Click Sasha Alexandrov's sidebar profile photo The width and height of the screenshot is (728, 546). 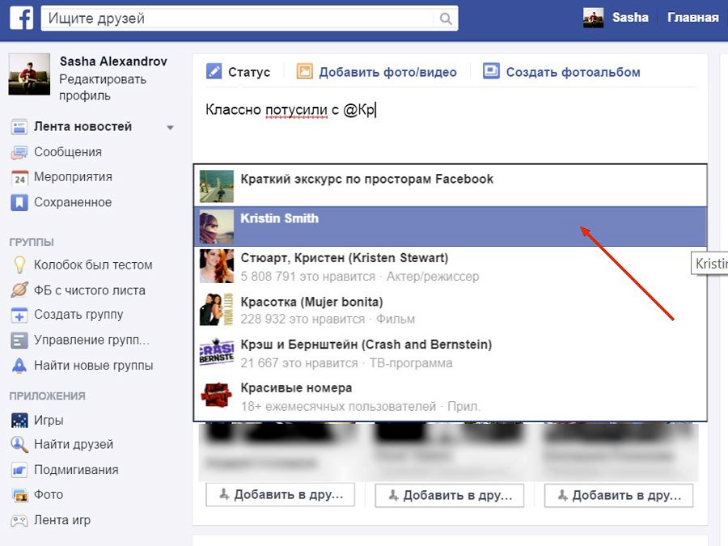29,74
